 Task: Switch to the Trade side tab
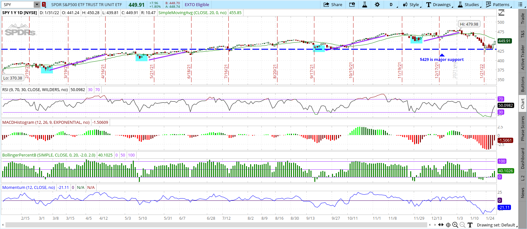(523, 18)
